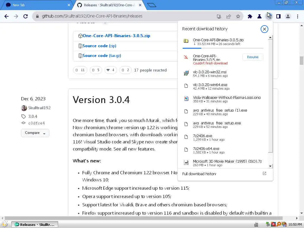Toggle the reaction with count 2
The image size is (304, 228).
(126, 70)
